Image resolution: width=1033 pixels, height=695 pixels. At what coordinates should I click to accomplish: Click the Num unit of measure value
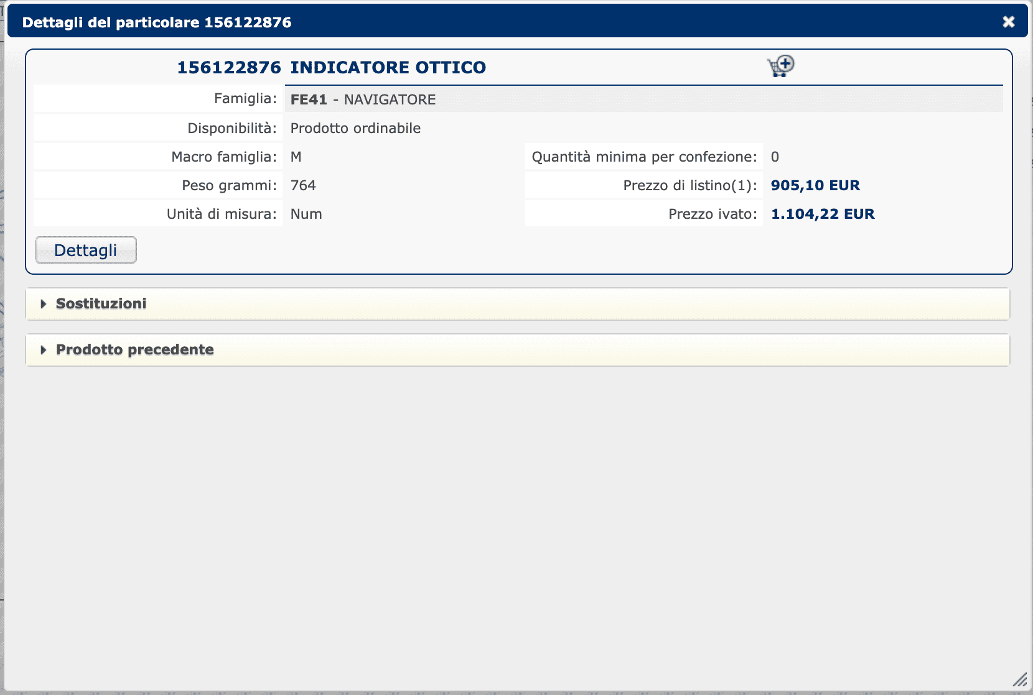306,214
